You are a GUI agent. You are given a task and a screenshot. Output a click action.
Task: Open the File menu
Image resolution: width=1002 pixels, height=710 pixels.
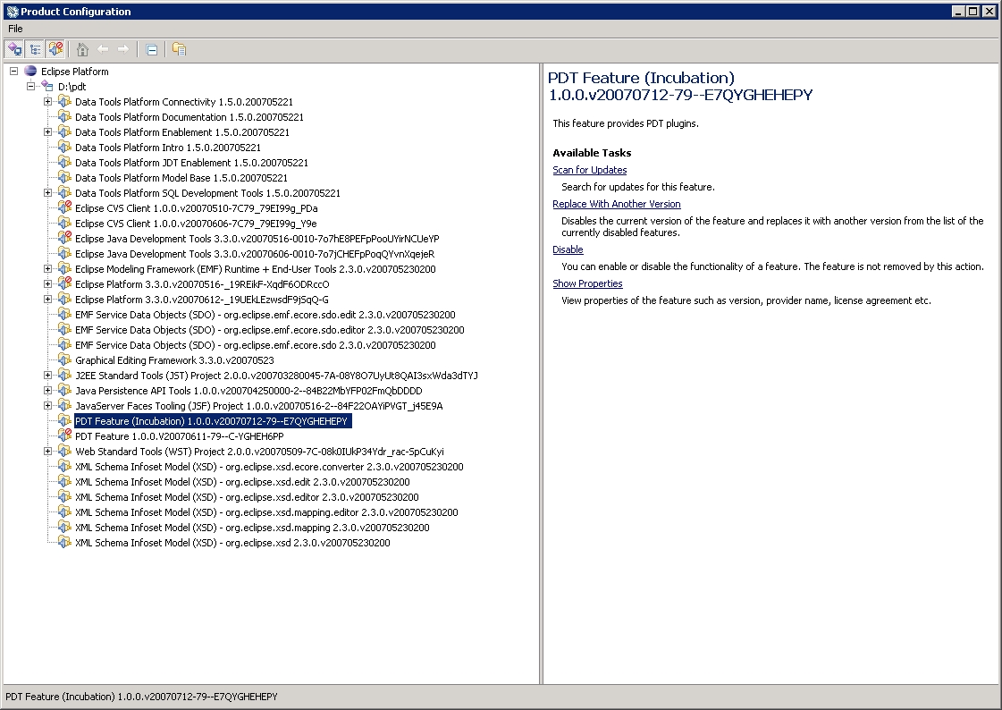pyautogui.click(x=15, y=29)
